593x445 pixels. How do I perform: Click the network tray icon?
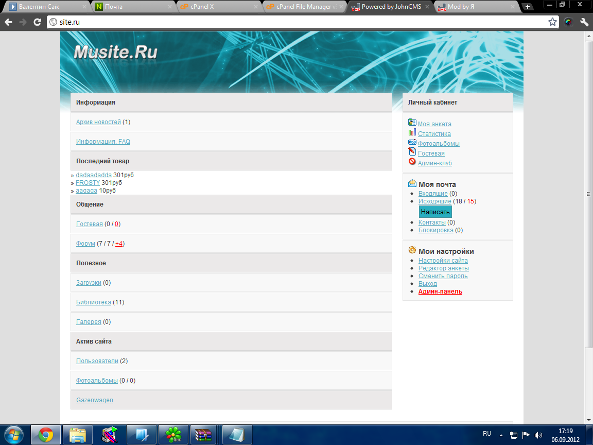click(x=514, y=435)
